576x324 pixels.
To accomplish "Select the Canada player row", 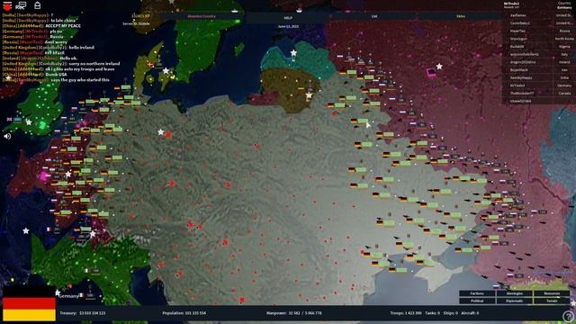I will pos(539,93).
